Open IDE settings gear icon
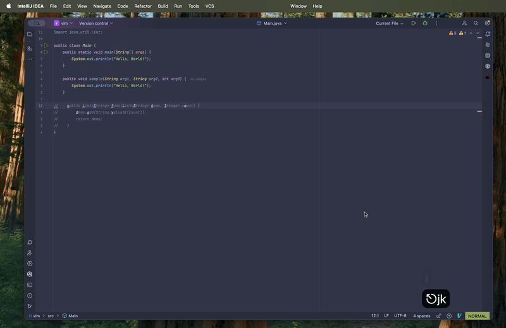This screenshot has height=328, width=506. (487, 23)
